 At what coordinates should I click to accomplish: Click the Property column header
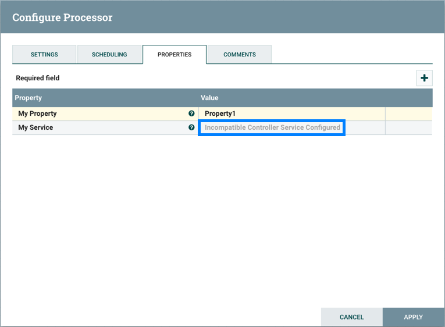coord(29,98)
